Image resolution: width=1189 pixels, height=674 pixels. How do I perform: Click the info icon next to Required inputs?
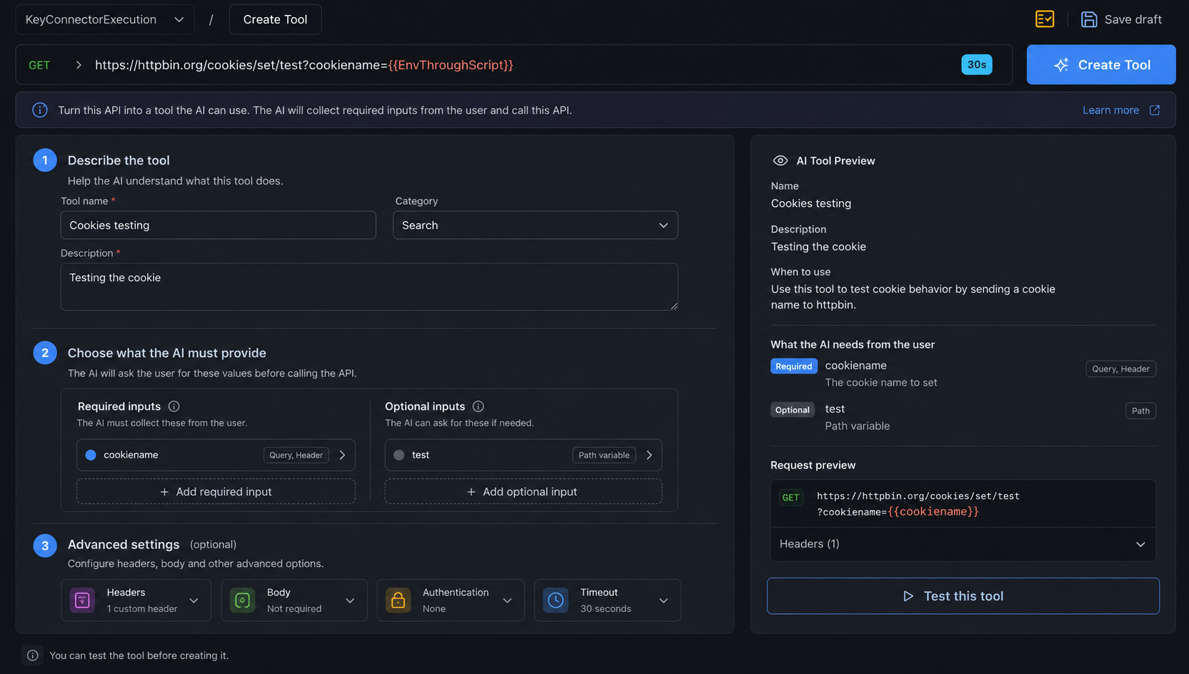tap(174, 406)
